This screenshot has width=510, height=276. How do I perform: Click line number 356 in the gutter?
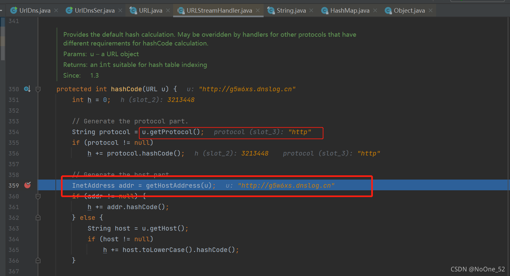coord(14,153)
